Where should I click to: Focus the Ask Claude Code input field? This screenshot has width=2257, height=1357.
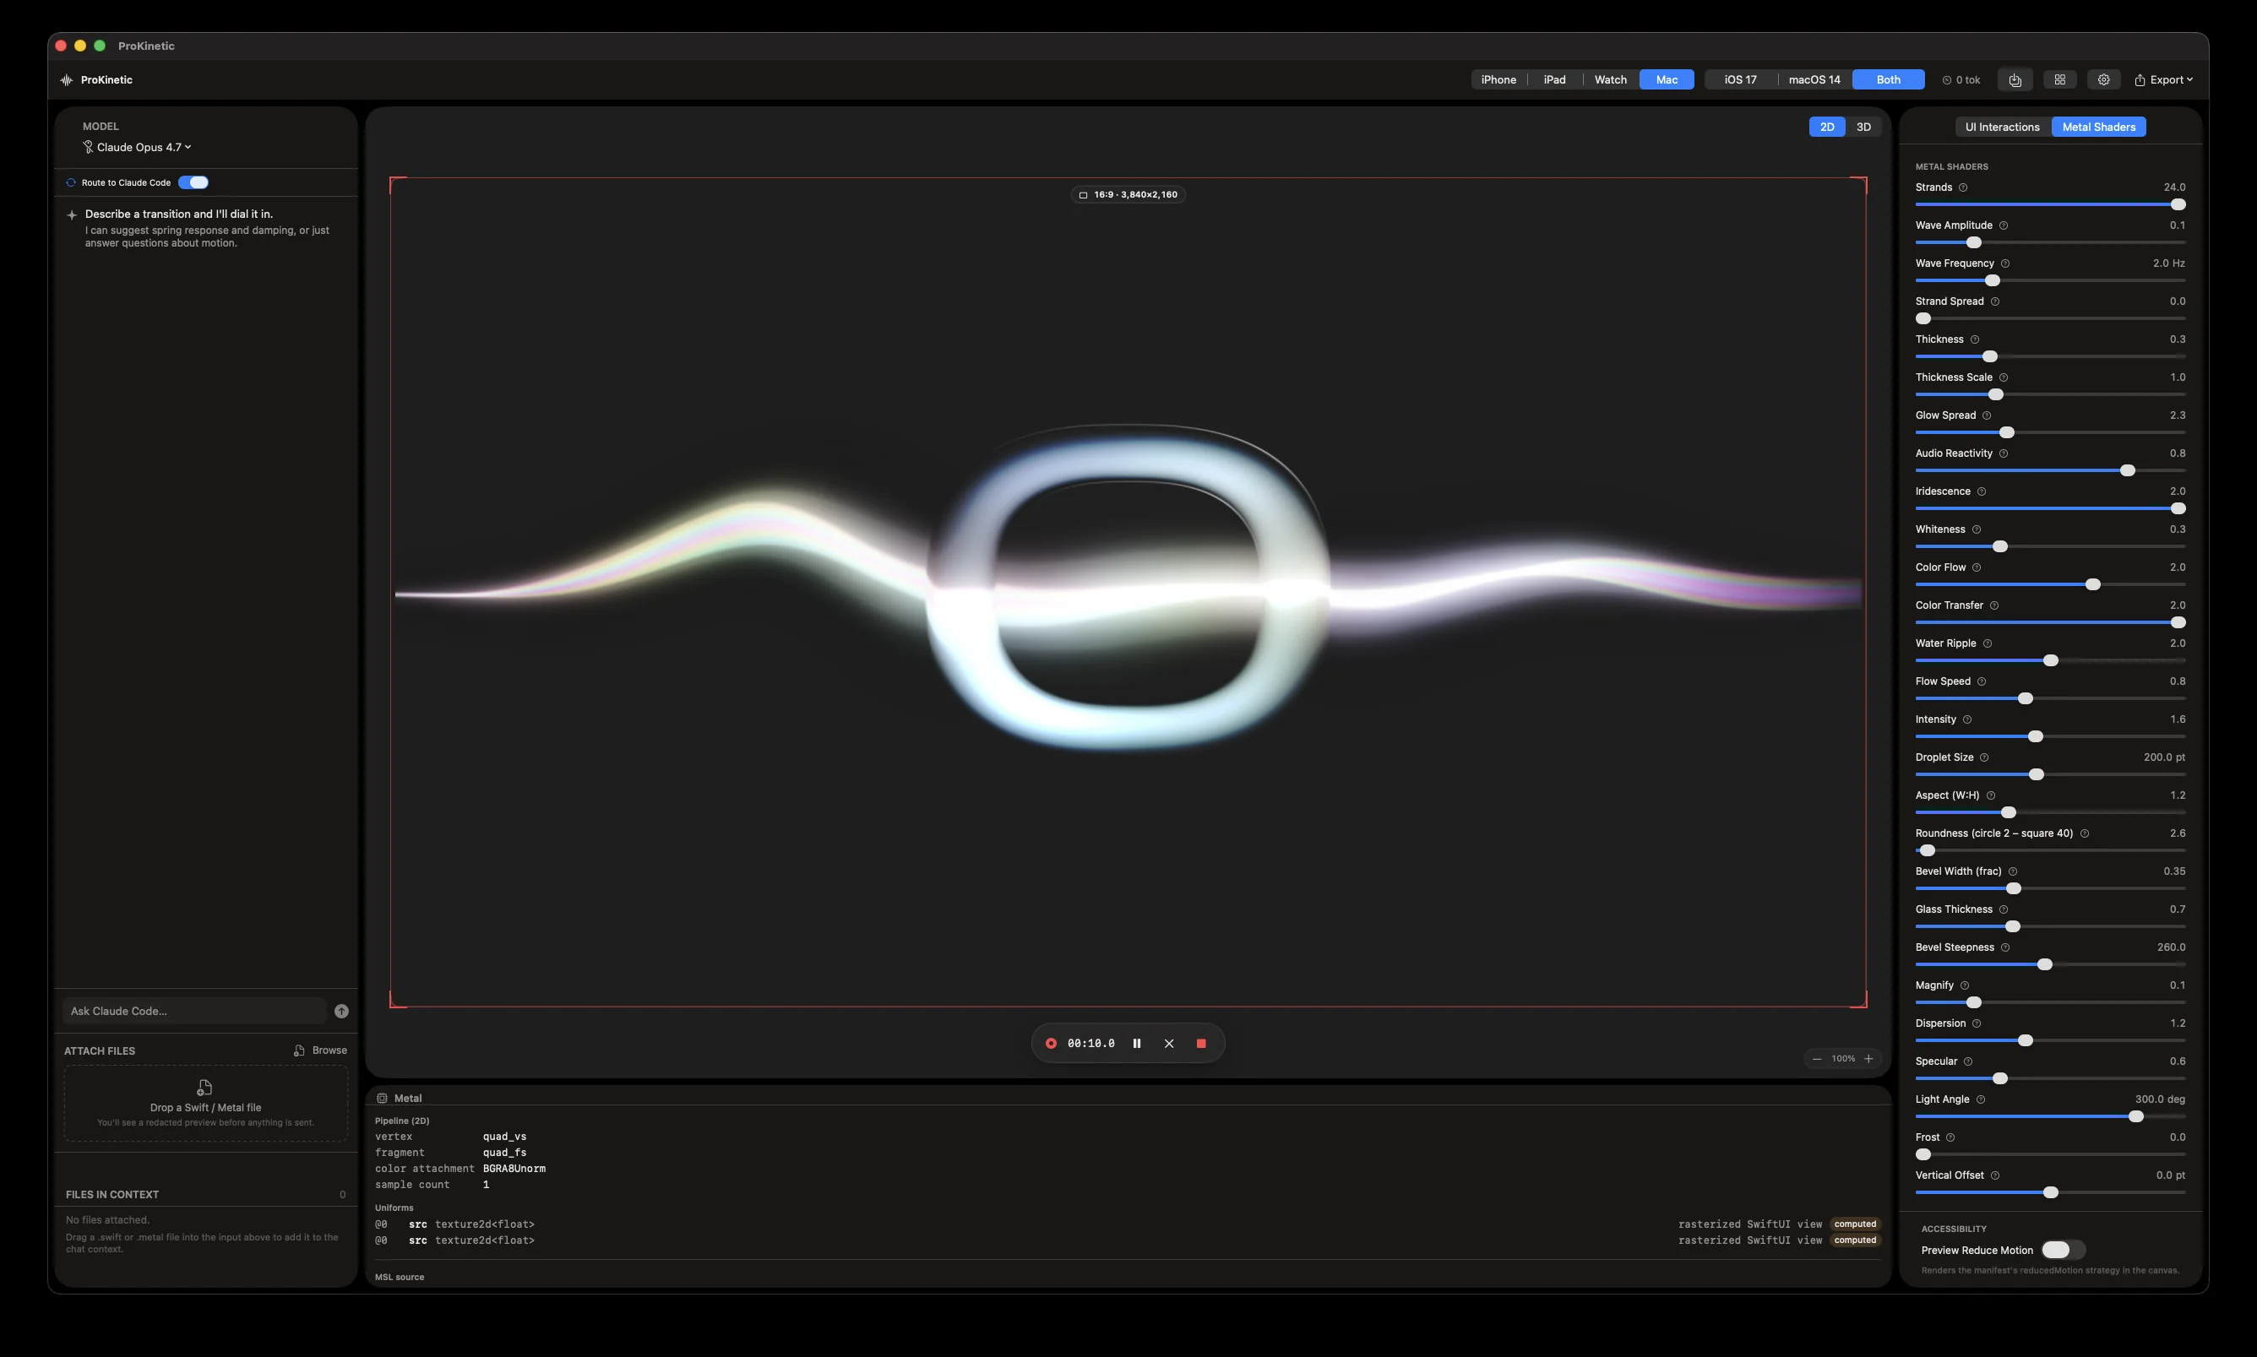pyautogui.click(x=195, y=1012)
